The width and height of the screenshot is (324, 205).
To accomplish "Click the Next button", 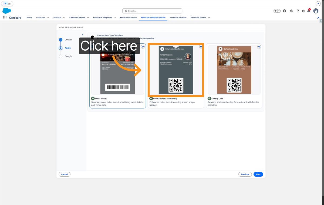I will 258,174.
